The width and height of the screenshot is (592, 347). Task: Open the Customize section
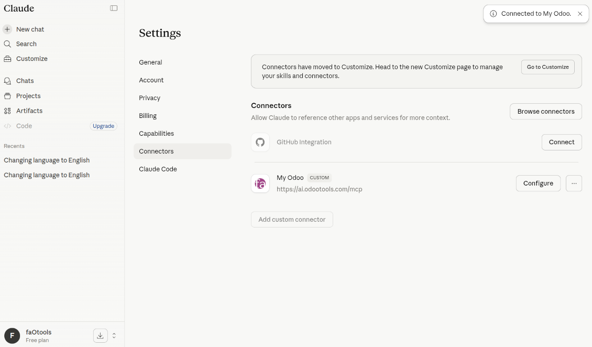point(31,58)
